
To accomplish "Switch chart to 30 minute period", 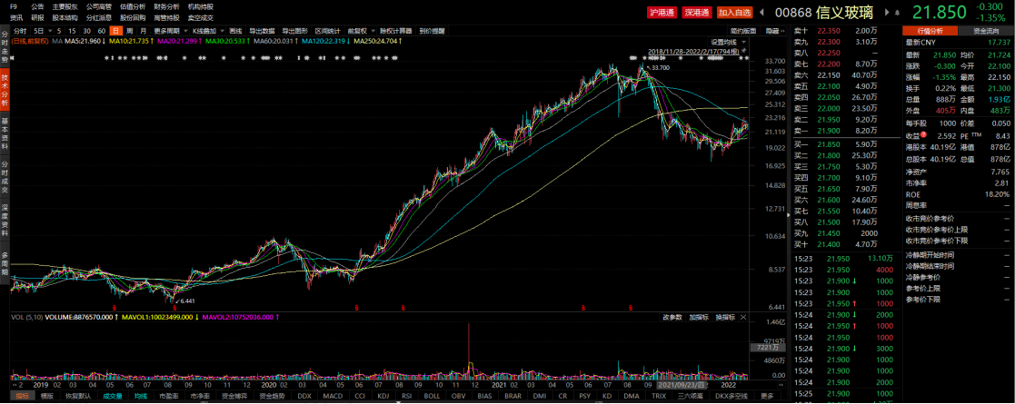I will 86,30.
